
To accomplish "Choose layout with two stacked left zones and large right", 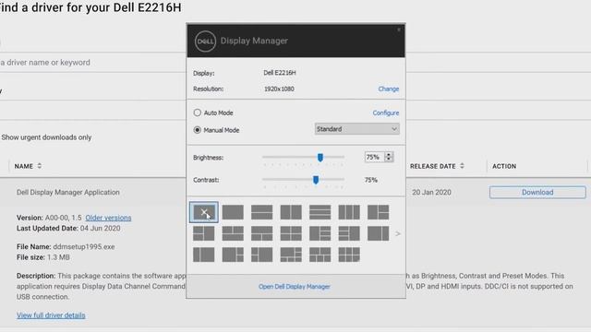I will coord(203,233).
